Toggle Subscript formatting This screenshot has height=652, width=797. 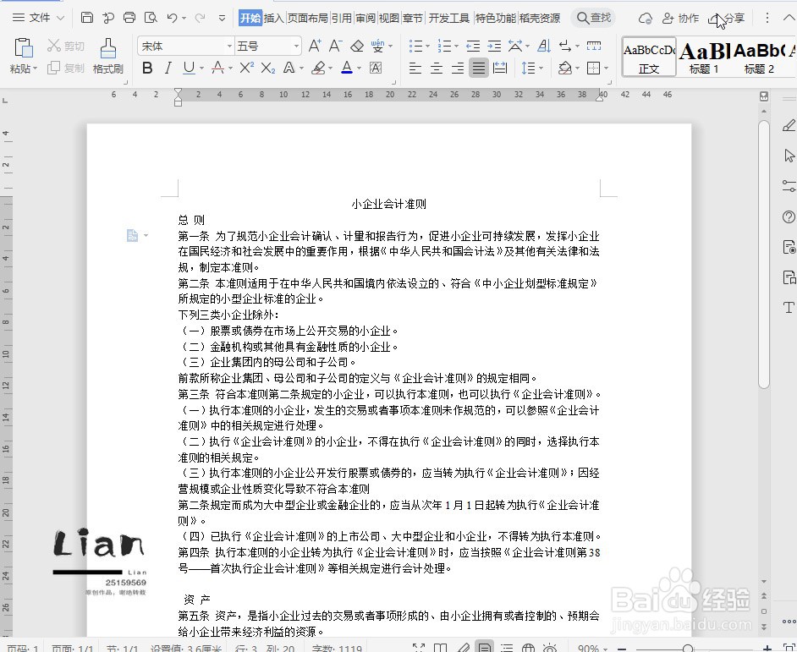268,68
